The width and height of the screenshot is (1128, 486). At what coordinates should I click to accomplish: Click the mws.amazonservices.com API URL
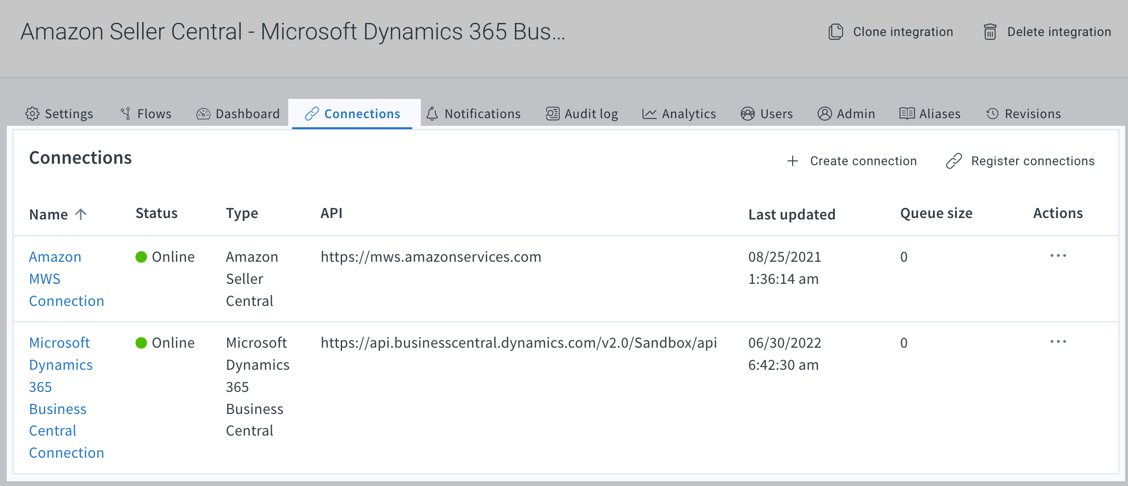tap(431, 257)
